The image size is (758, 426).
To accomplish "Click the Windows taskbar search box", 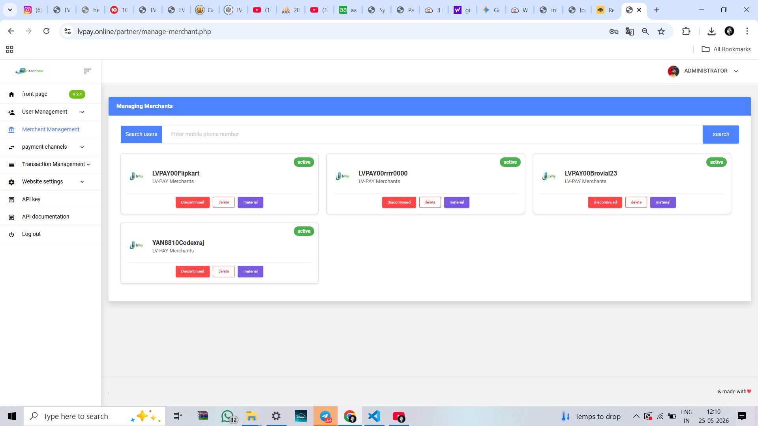I will [95, 417].
